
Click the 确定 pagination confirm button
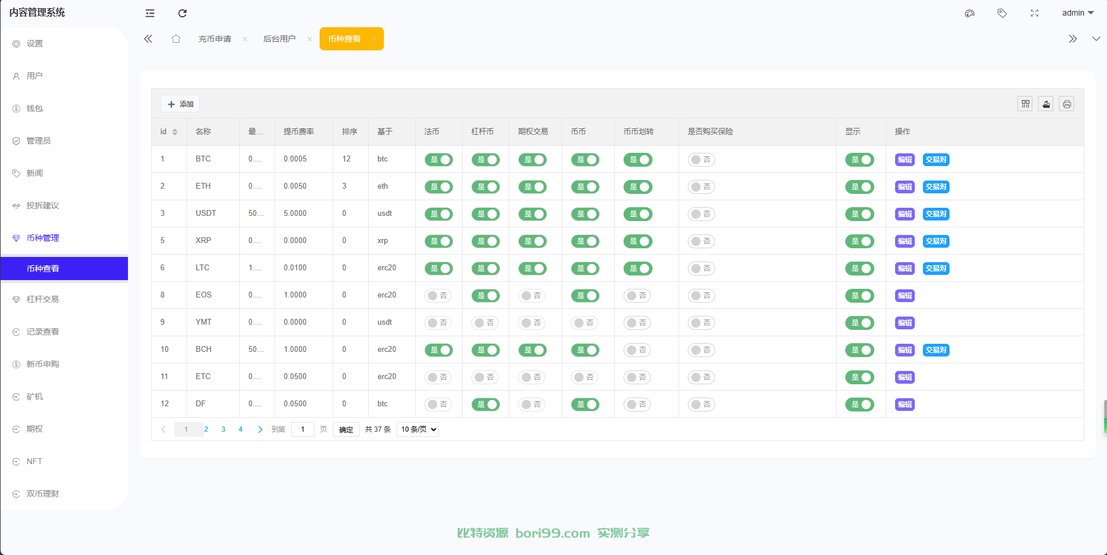(x=346, y=429)
